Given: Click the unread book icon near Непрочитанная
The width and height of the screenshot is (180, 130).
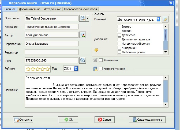Looking at the screenshot, I should point(95,69).
